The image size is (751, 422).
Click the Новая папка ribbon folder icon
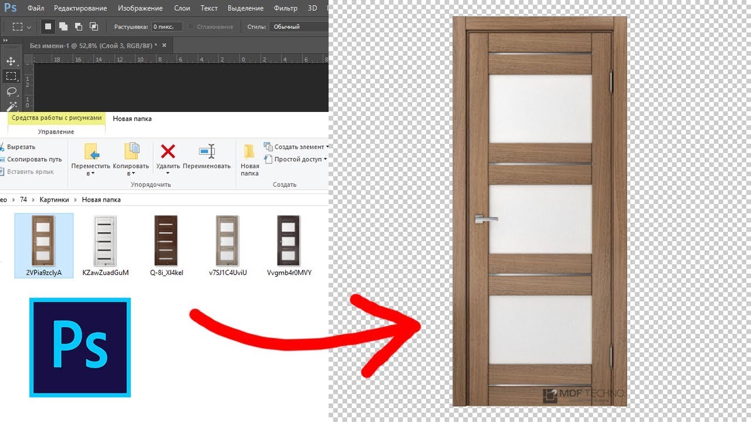249,151
